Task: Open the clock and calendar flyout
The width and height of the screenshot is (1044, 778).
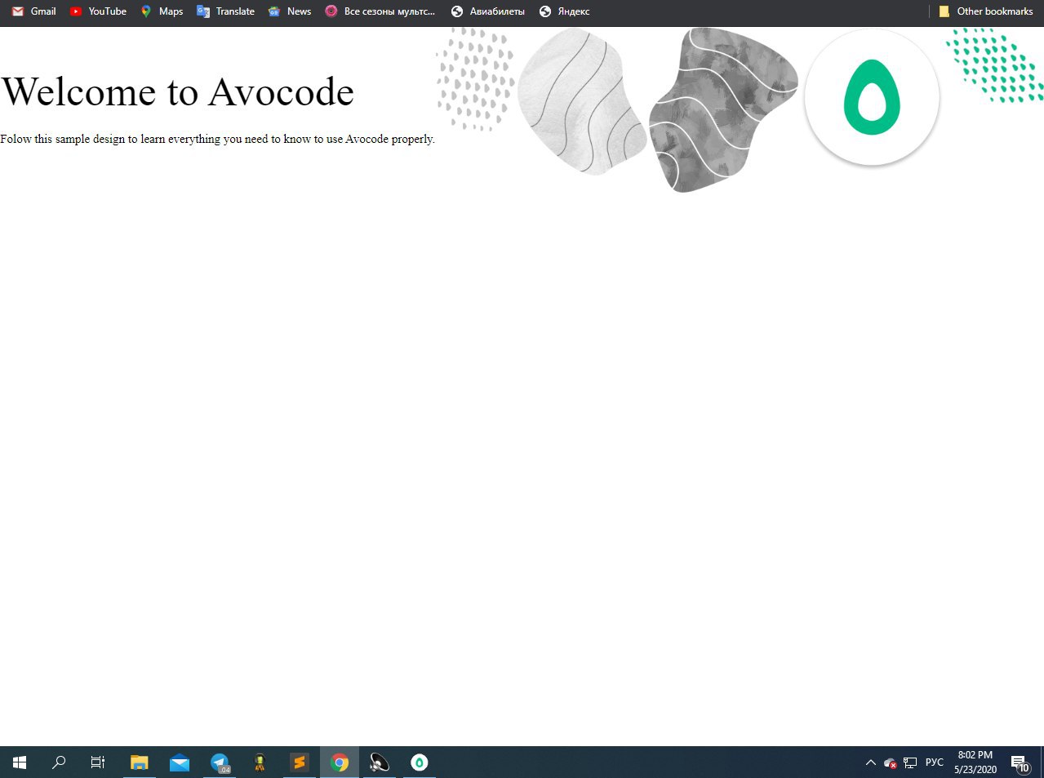Action: pyautogui.click(x=975, y=762)
